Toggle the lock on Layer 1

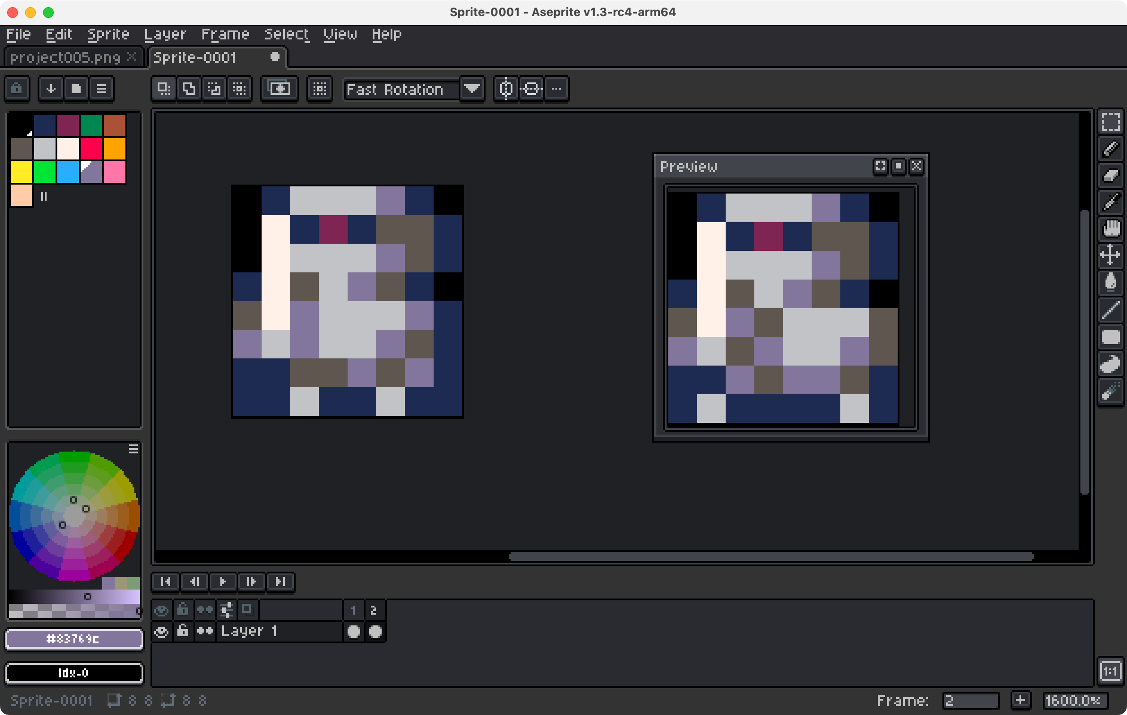[182, 632]
